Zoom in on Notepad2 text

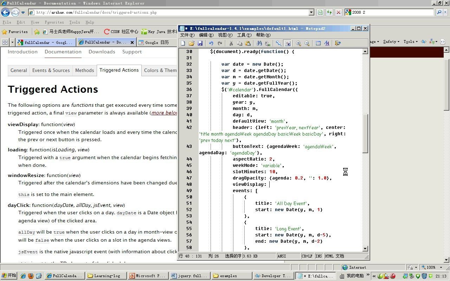(x=298, y=43)
